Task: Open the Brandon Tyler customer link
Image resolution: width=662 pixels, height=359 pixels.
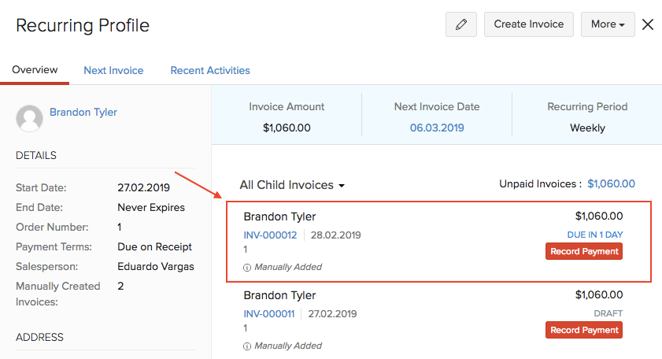Action: (x=83, y=112)
